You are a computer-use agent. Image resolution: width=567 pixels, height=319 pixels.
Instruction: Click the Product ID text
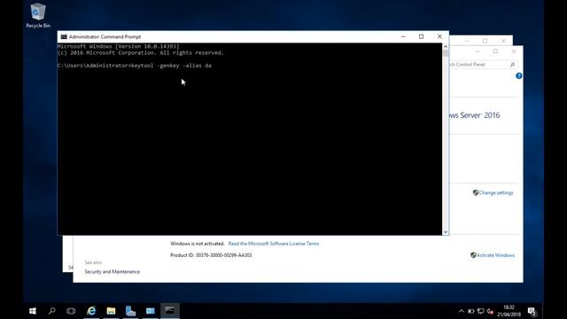[x=211, y=255]
